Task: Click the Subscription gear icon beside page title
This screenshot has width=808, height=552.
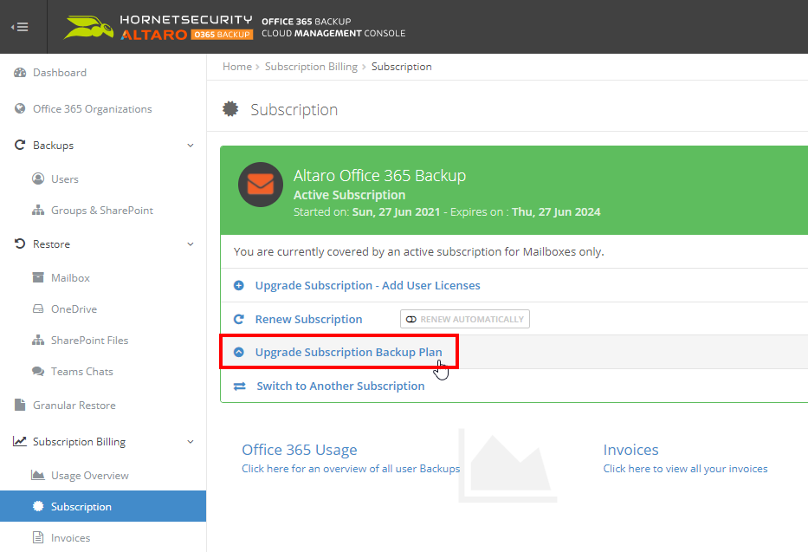Action: click(x=229, y=109)
